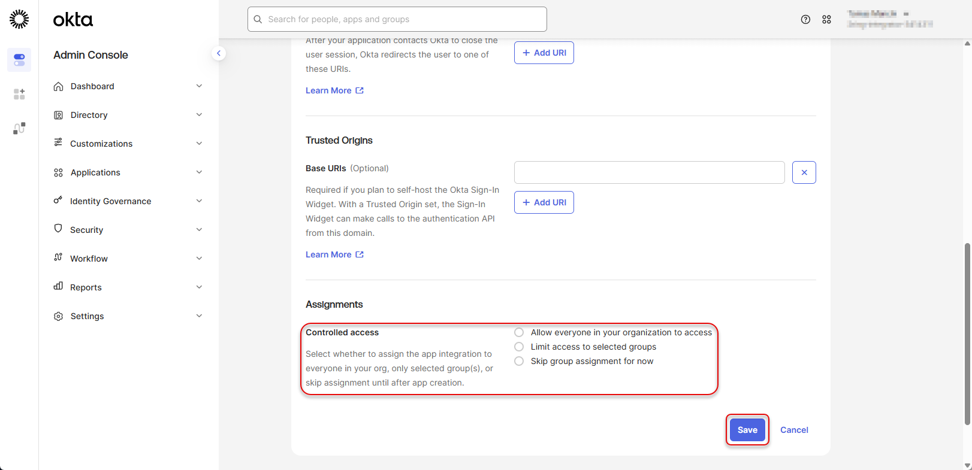Click the Okta sunburst logo icon
Image resolution: width=972 pixels, height=470 pixels.
pos(19,19)
